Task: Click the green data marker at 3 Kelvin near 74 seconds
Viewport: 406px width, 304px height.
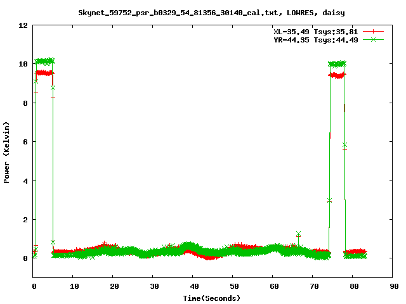Action: (329, 200)
